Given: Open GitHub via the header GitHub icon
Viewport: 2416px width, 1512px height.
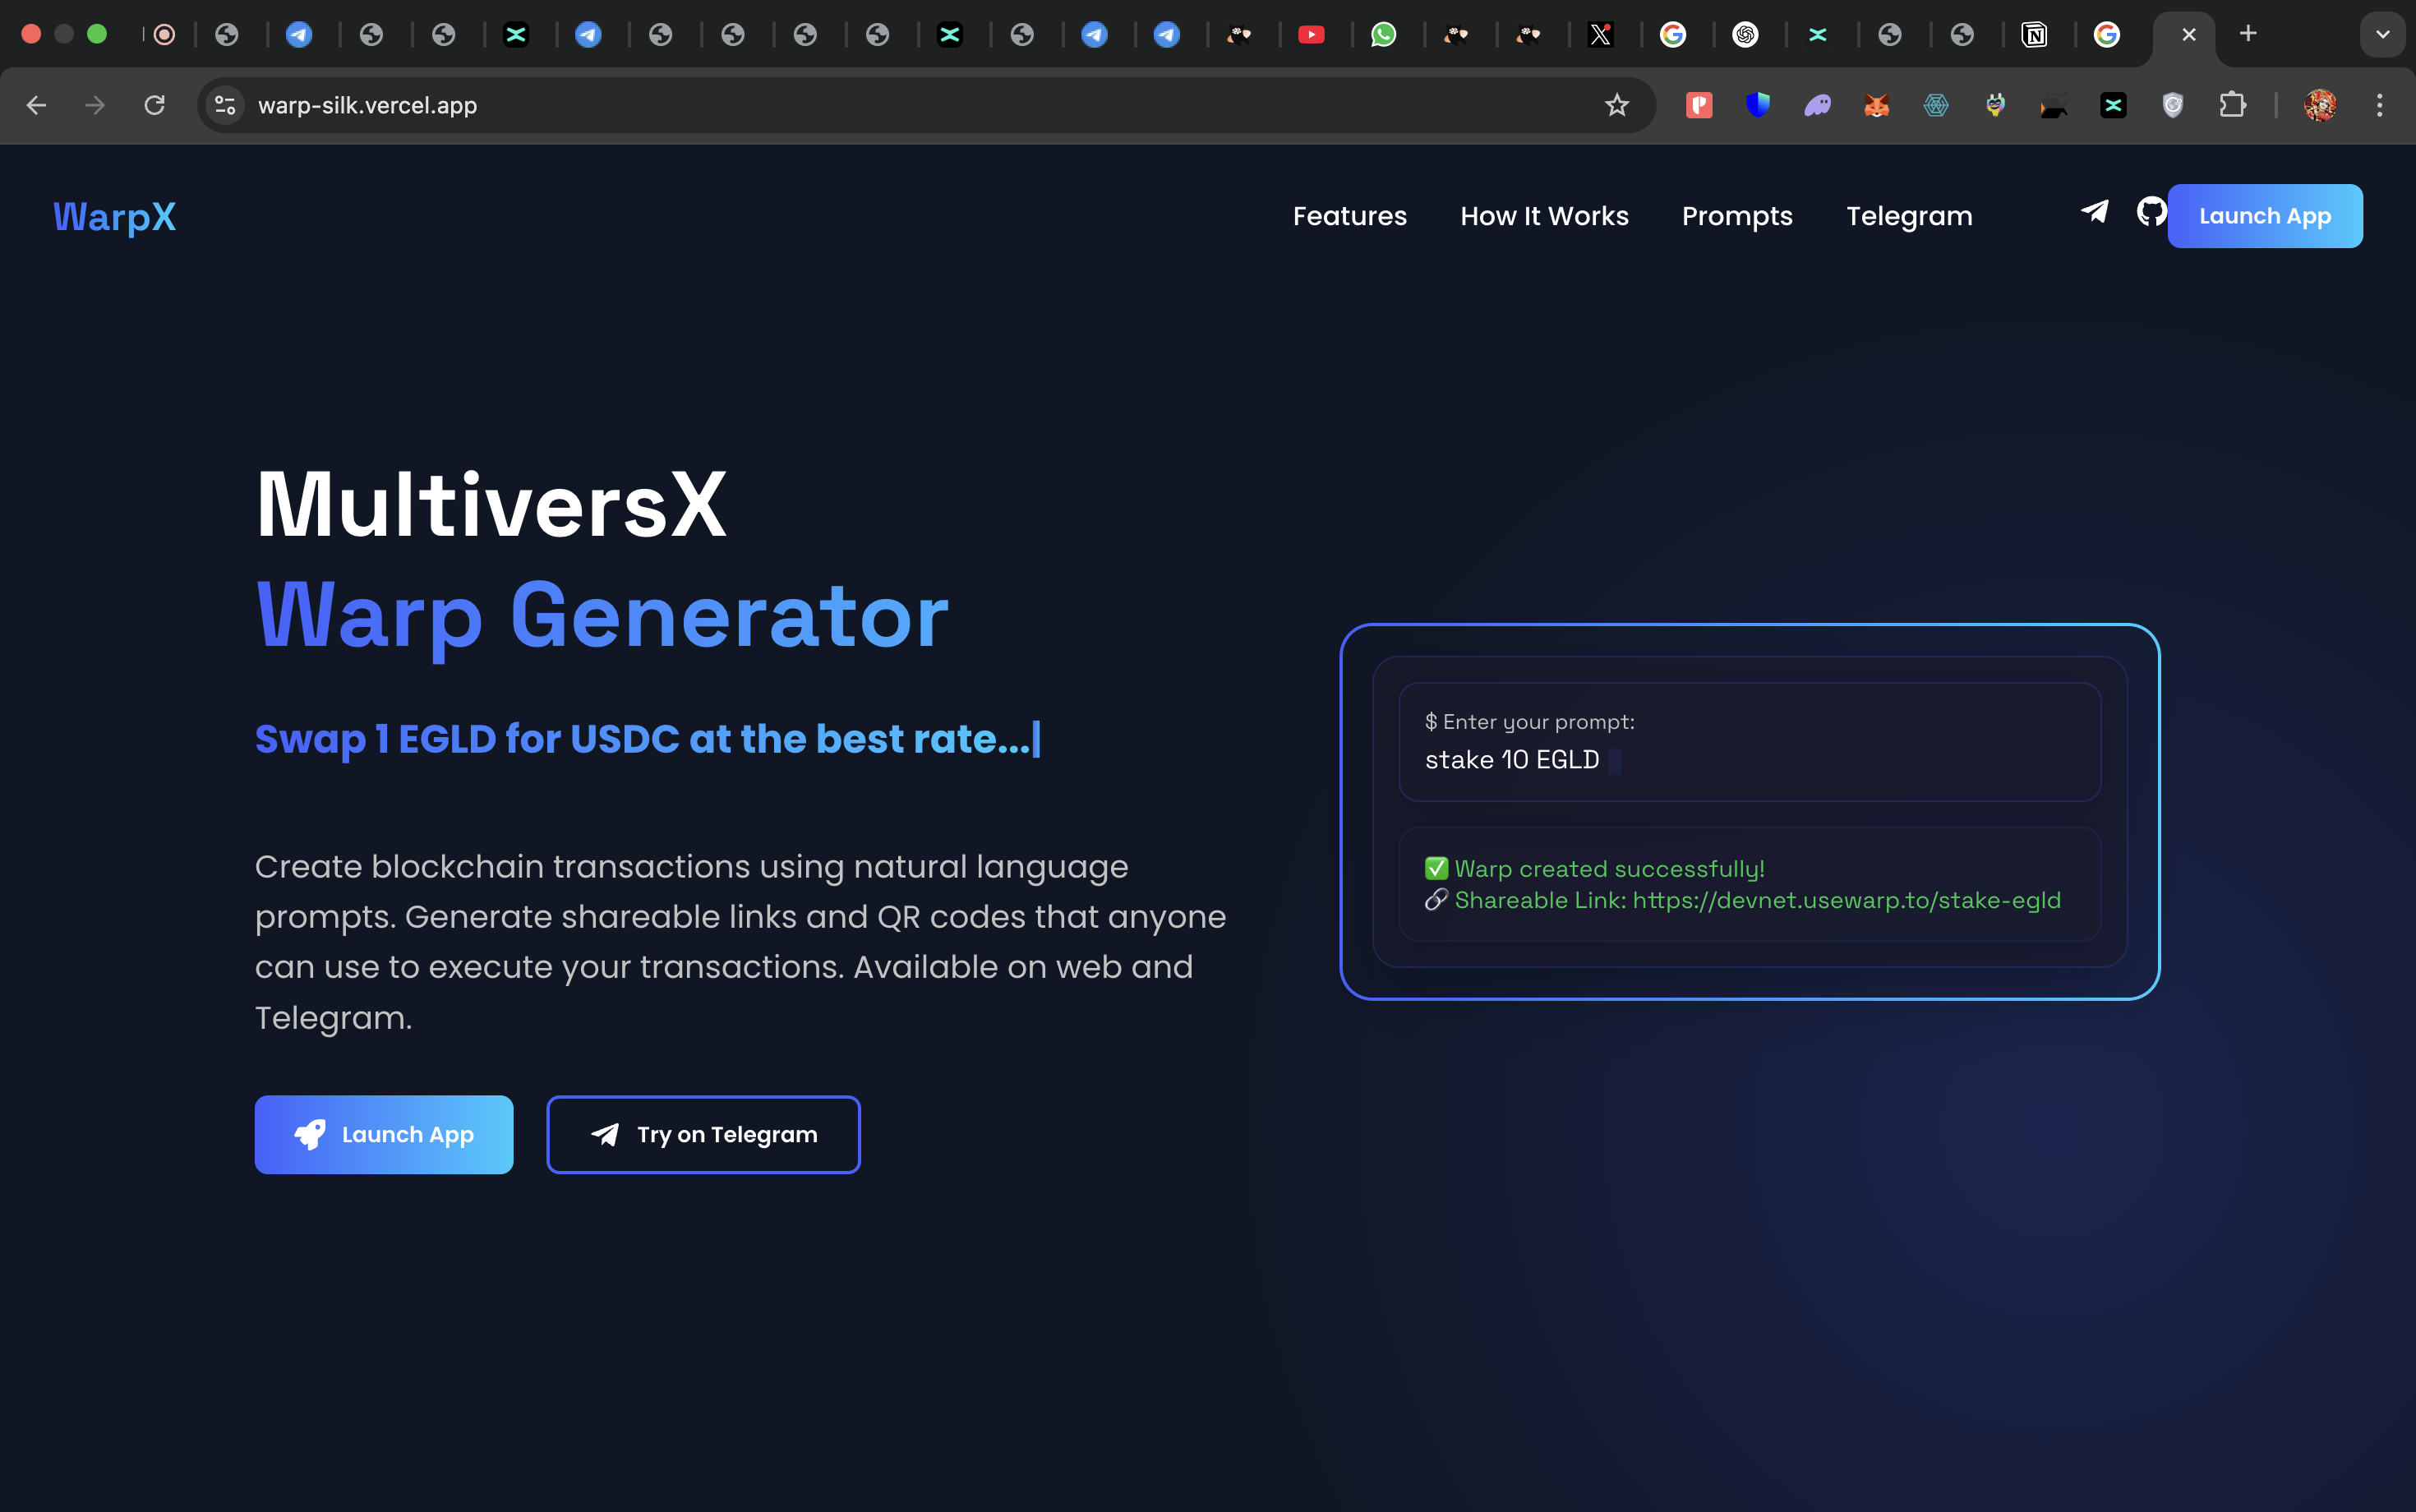Looking at the screenshot, I should (2151, 213).
